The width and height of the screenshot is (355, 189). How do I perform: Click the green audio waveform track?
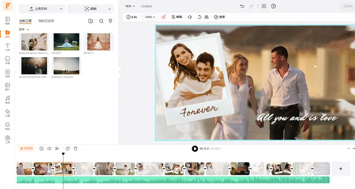(x=173, y=180)
